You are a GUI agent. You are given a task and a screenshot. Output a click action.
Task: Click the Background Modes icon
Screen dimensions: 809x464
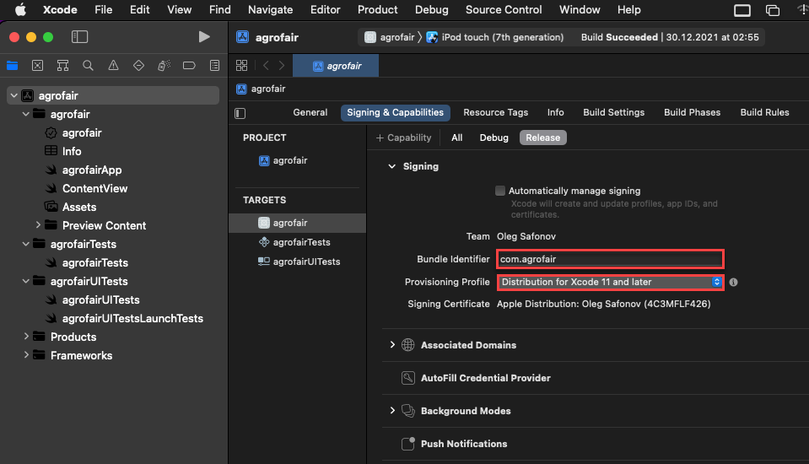click(x=408, y=411)
